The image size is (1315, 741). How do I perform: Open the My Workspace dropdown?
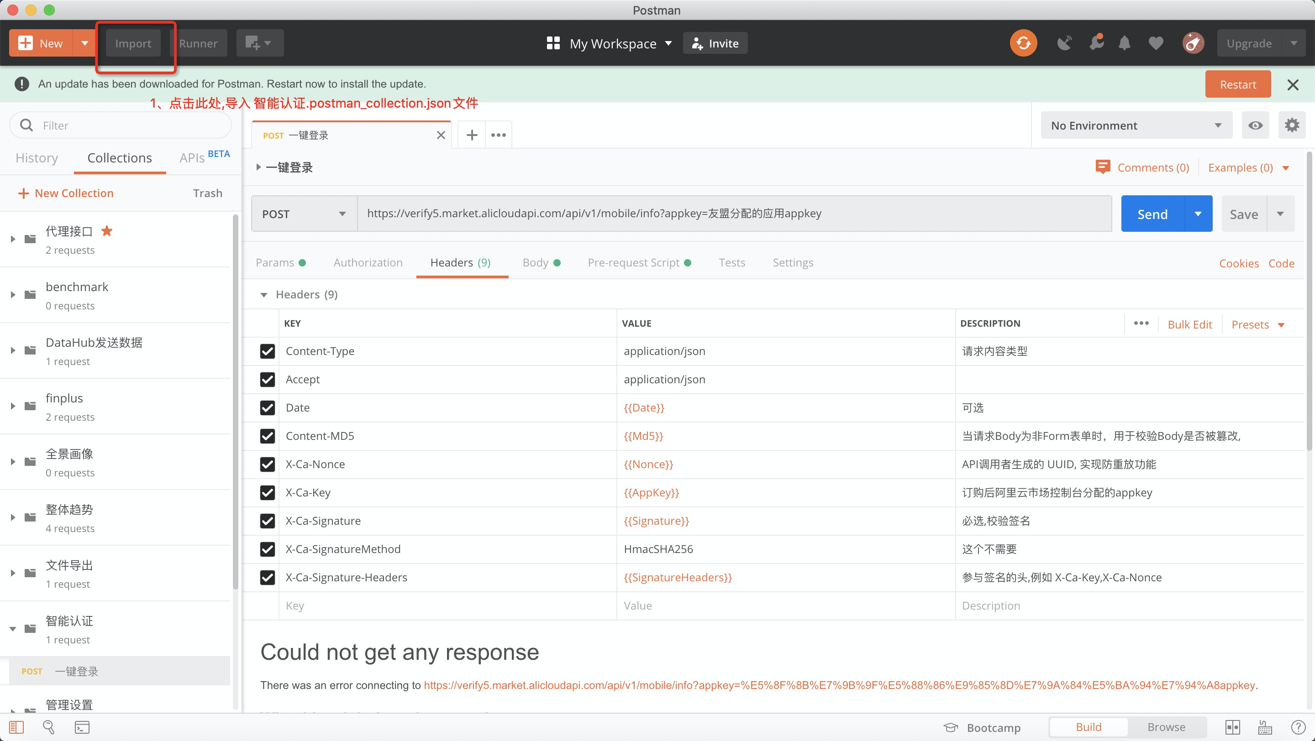tap(620, 43)
